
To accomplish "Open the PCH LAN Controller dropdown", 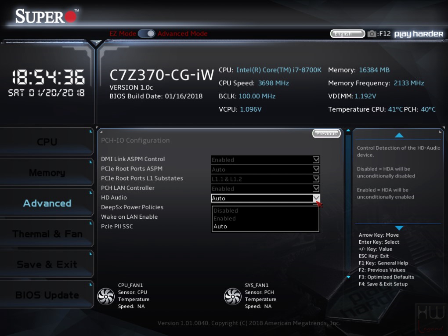I will click(x=265, y=188).
